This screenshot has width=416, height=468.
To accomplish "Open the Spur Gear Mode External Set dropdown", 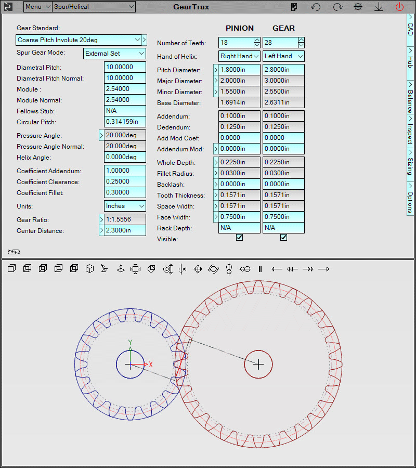I will [x=114, y=54].
